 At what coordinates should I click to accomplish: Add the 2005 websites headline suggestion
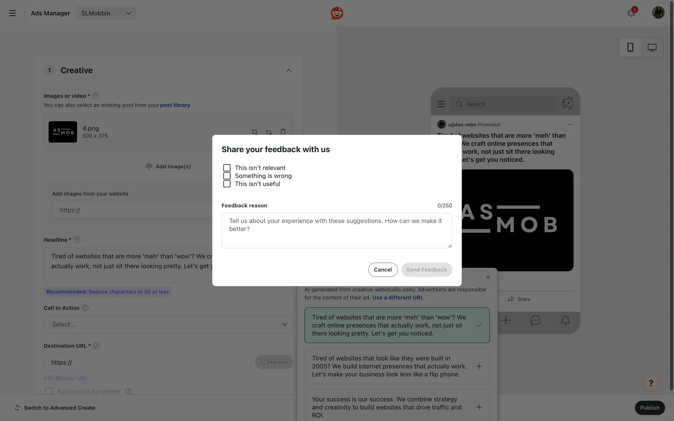(479, 366)
